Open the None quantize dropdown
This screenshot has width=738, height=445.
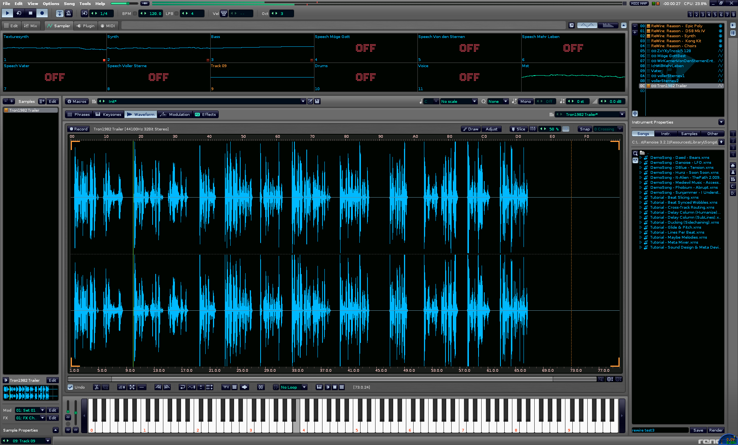(x=498, y=101)
